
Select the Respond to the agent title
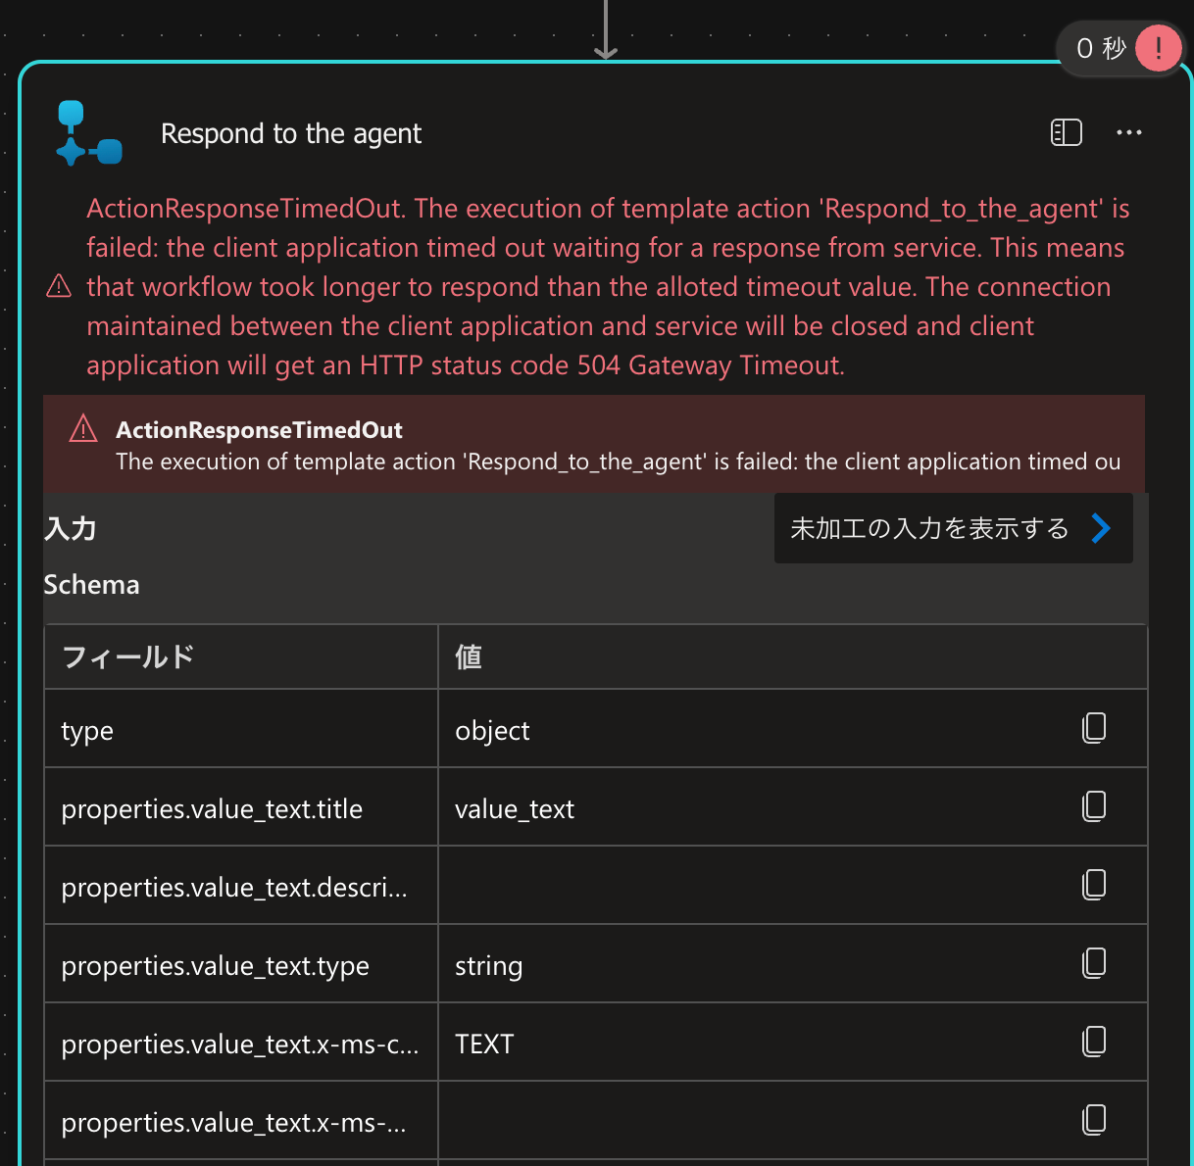(x=291, y=133)
